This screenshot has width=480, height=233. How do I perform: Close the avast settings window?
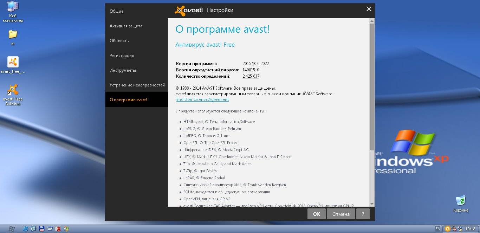[369, 9]
